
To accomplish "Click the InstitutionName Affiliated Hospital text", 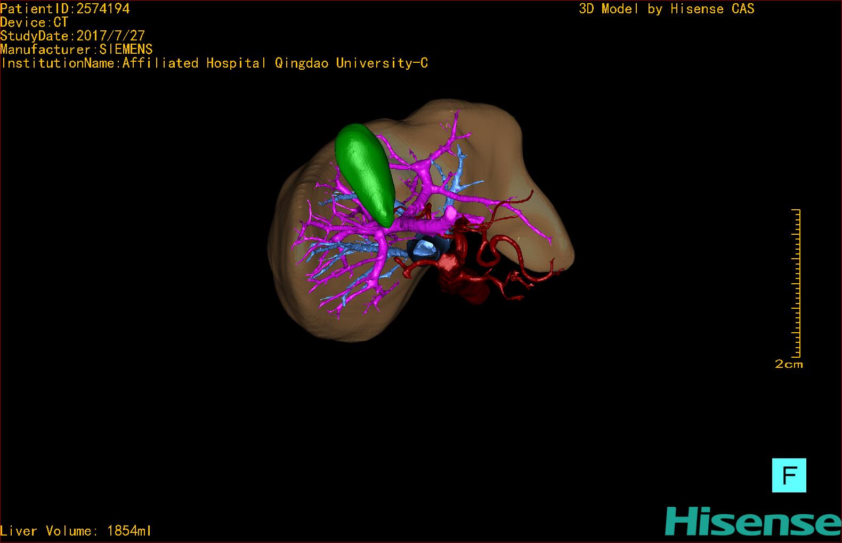I will click(214, 63).
